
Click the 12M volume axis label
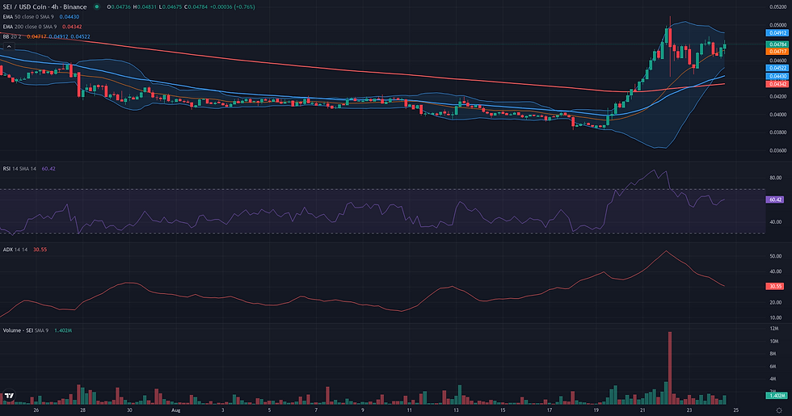coord(774,329)
